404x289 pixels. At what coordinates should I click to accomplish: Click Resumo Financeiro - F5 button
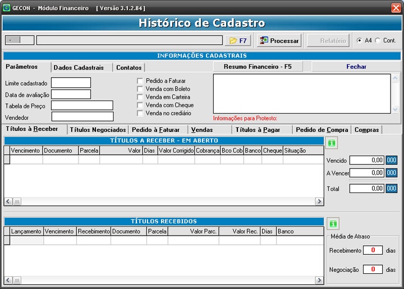coord(258,67)
